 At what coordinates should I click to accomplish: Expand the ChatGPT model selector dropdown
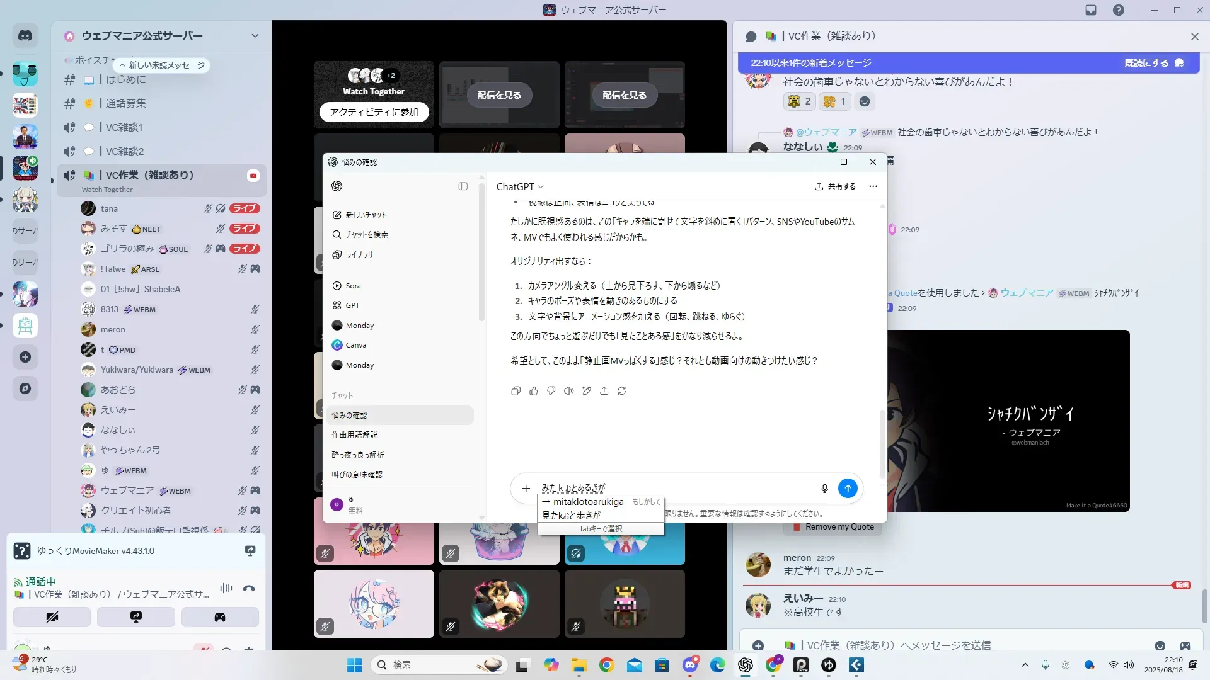coord(520,187)
